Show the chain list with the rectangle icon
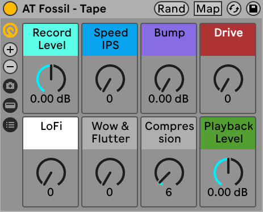Screen dimensions: 263x212 point(10,105)
